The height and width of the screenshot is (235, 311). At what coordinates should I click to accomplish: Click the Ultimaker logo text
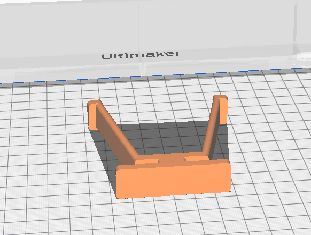click(x=141, y=54)
